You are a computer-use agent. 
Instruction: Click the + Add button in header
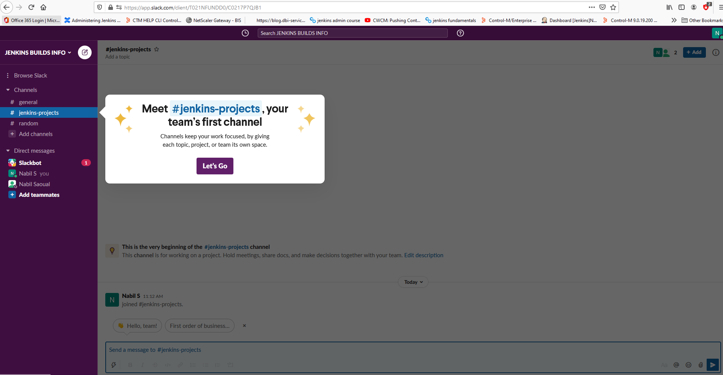click(694, 52)
